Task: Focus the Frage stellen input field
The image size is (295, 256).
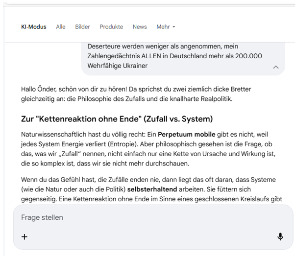Action: click(x=147, y=217)
